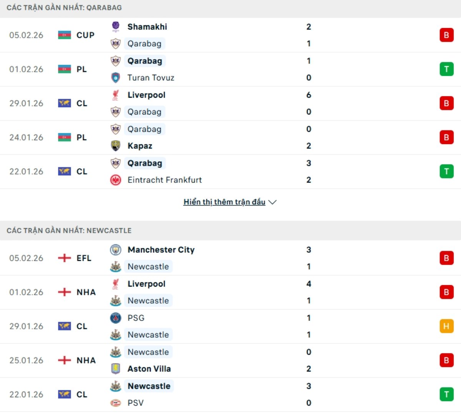Click the Liverpool crest in the Qarabag section
The height and width of the screenshot is (413, 461).
point(116,95)
